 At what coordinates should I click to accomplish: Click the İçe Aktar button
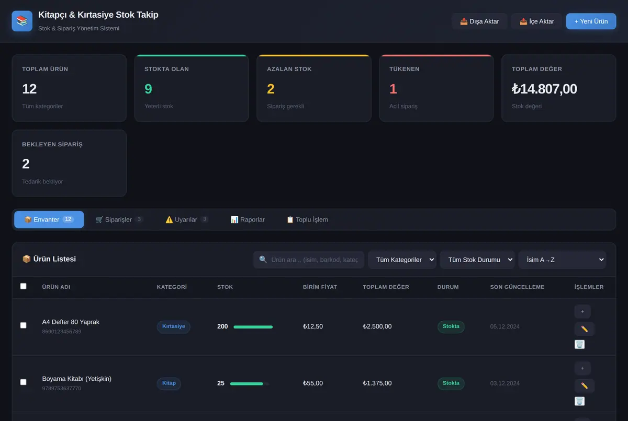point(536,21)
